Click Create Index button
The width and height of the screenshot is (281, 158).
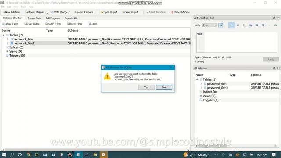tap(32, 24)
